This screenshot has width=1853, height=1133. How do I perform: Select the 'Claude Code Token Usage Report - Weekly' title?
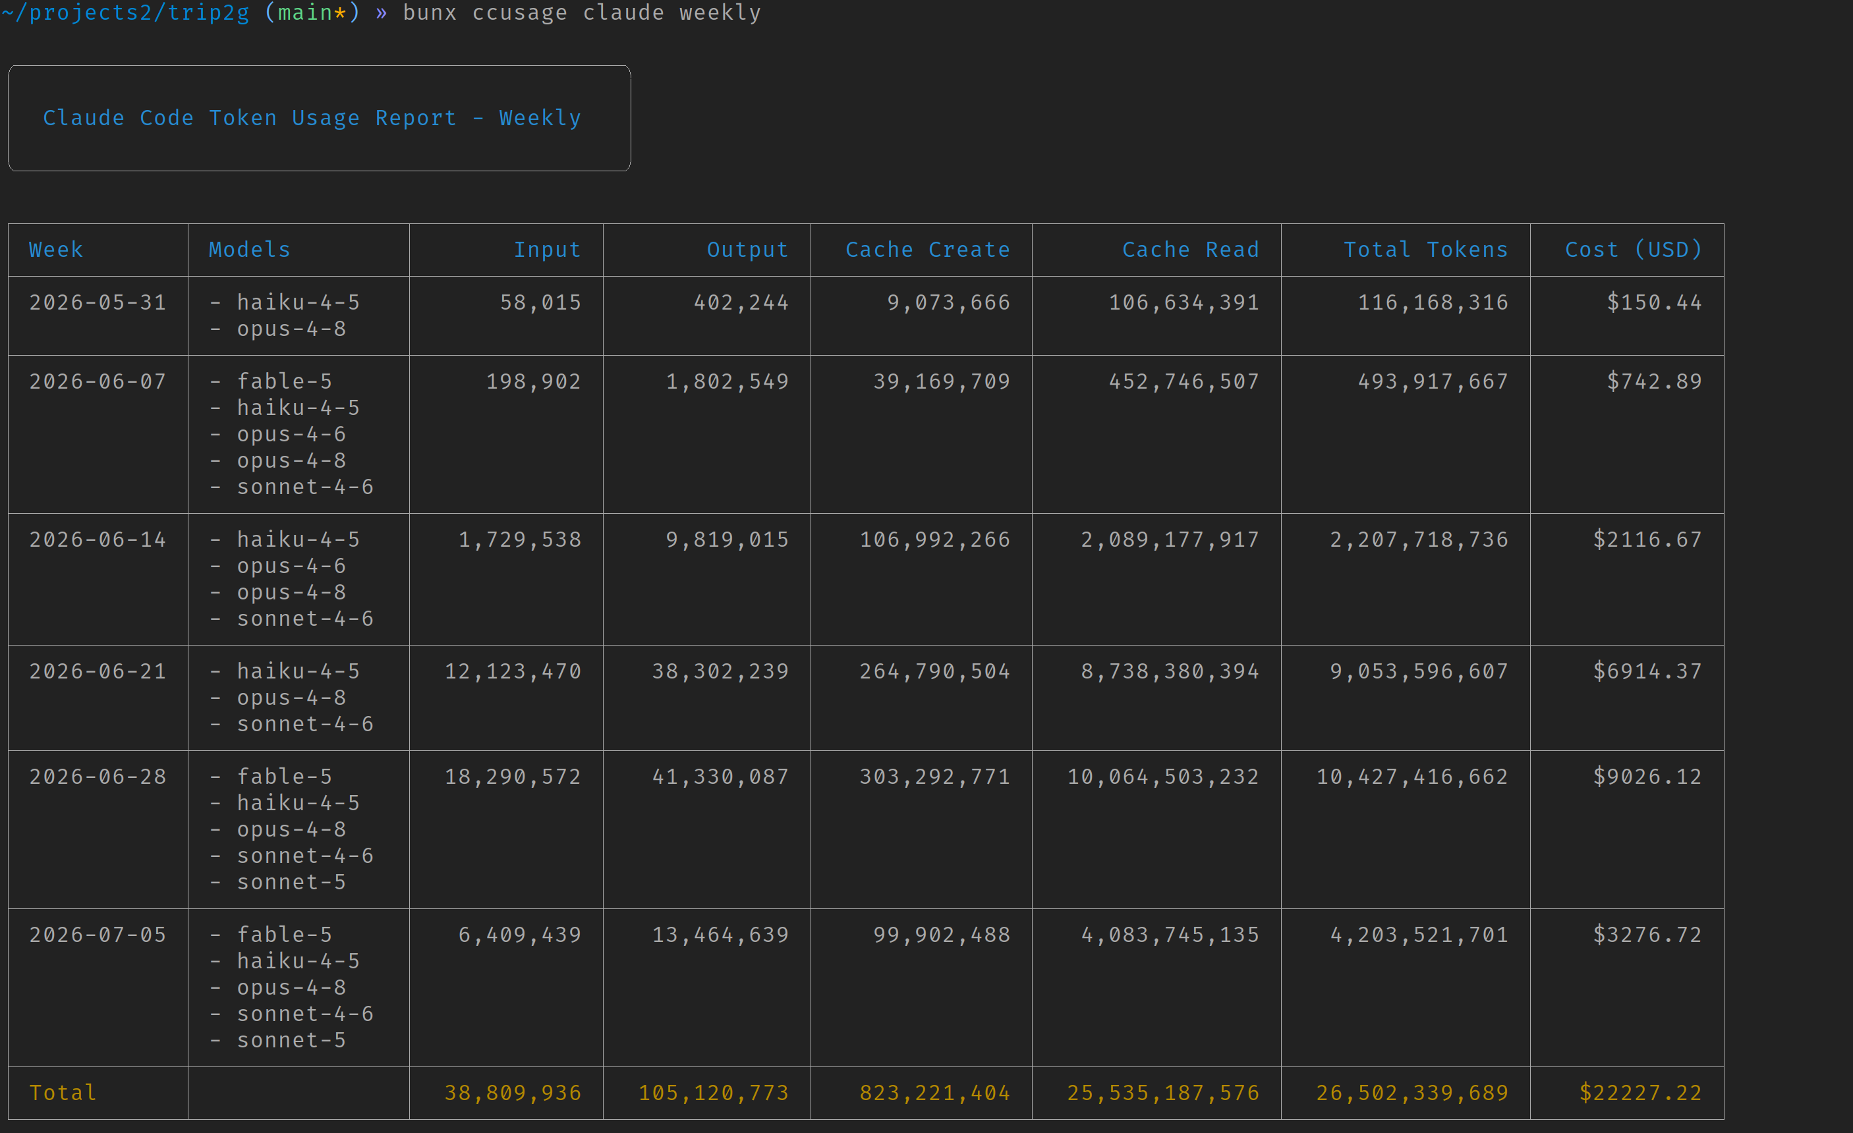pyautogui.click(x=312, y=118)
